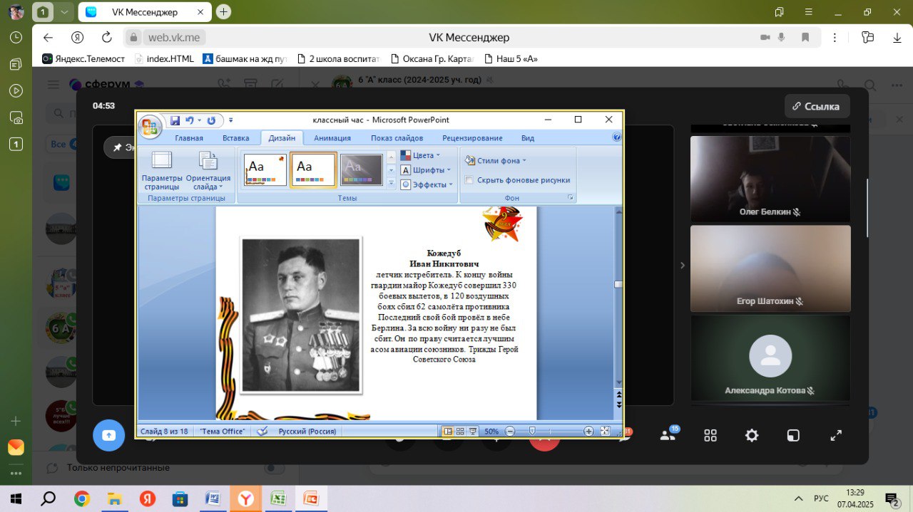
Task: Open the Стили фона dropdown
Action: point(496,161)
